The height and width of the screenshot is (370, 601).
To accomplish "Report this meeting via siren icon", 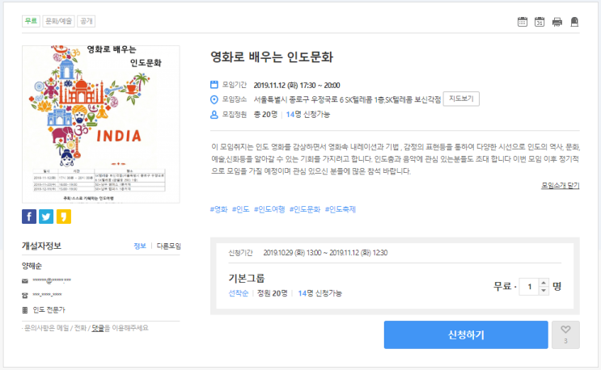I will tap(574, 22).
